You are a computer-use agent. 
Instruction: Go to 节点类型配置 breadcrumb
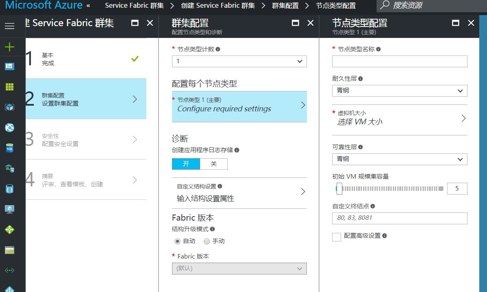[336, 6]
